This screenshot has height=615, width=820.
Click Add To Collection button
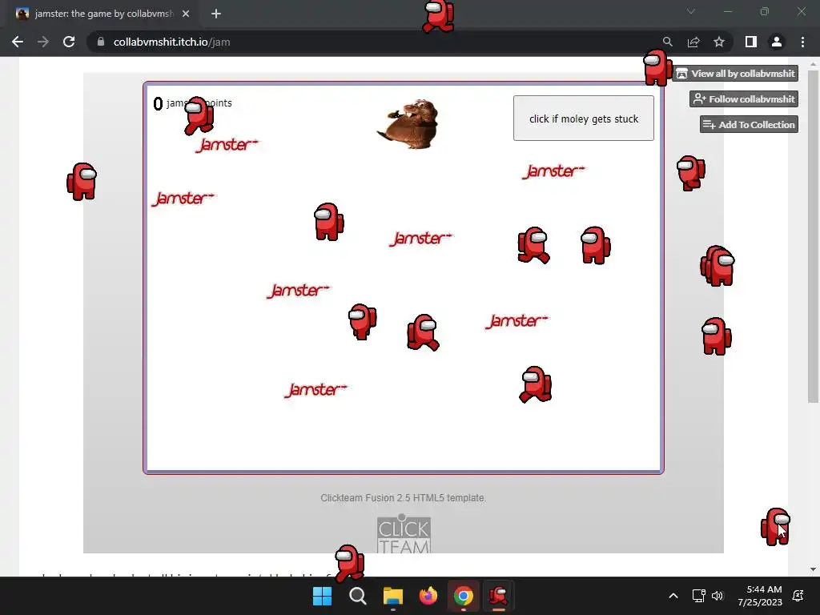pos(749,124)
